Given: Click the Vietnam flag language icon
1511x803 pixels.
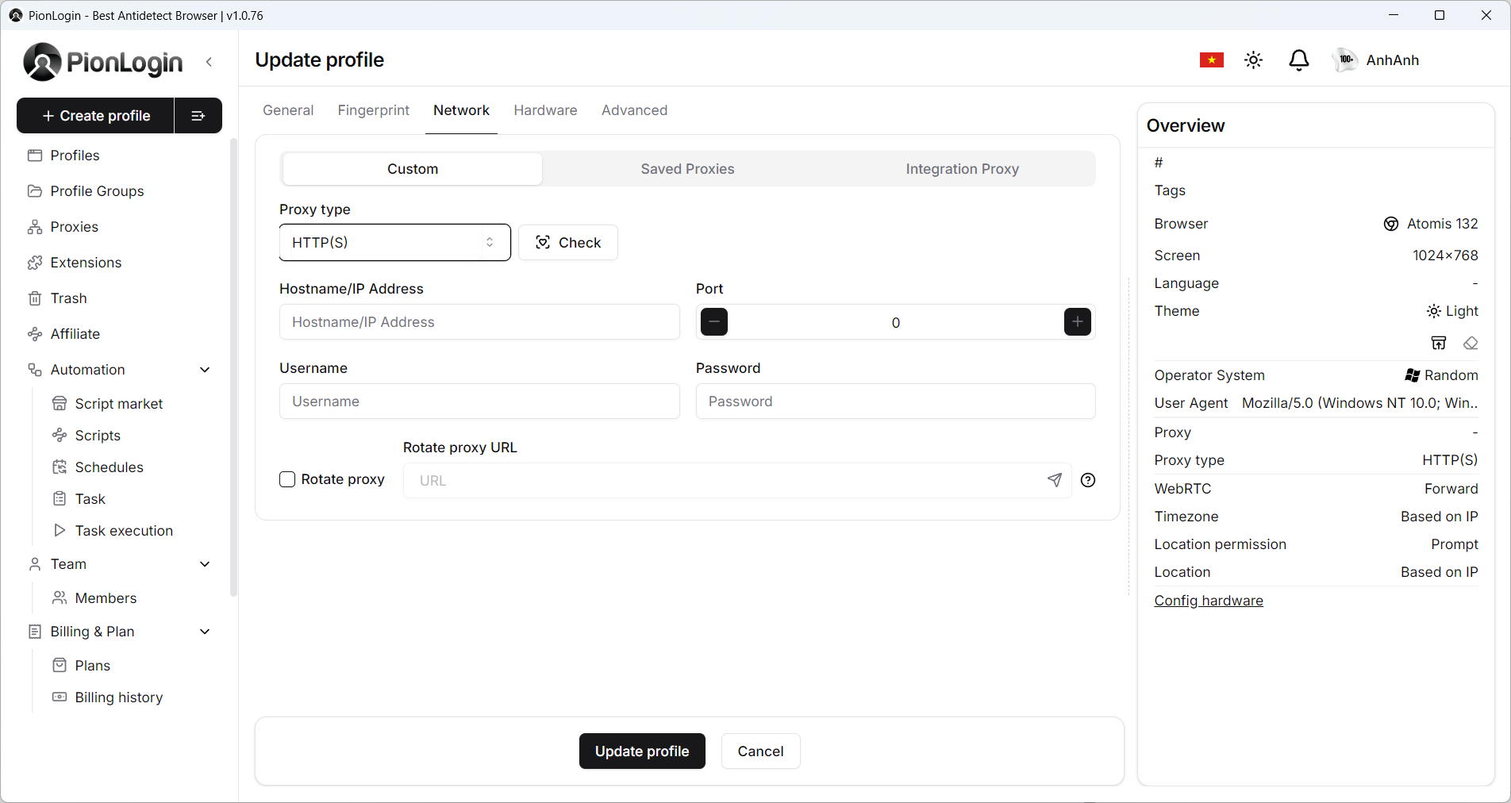Looking at the screenshot, I should tap(1211, 60).
